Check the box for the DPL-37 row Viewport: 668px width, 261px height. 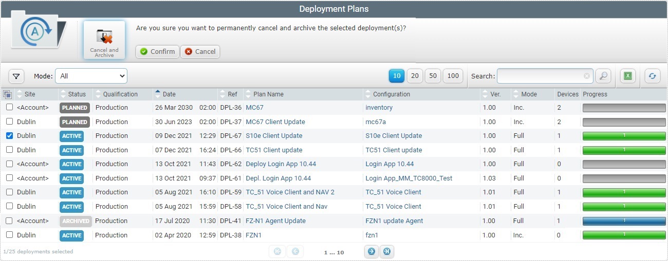tap(9, 122)
